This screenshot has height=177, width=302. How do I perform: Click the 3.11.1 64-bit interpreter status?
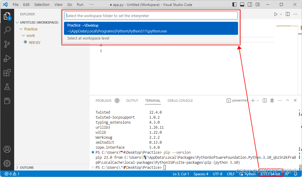coord(270,174)
